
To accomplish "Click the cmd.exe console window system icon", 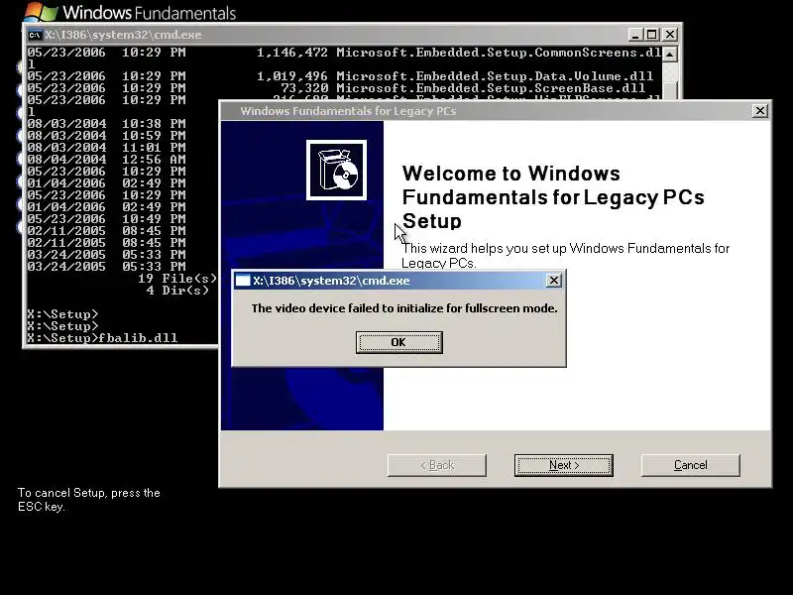I will click(35, 35).
